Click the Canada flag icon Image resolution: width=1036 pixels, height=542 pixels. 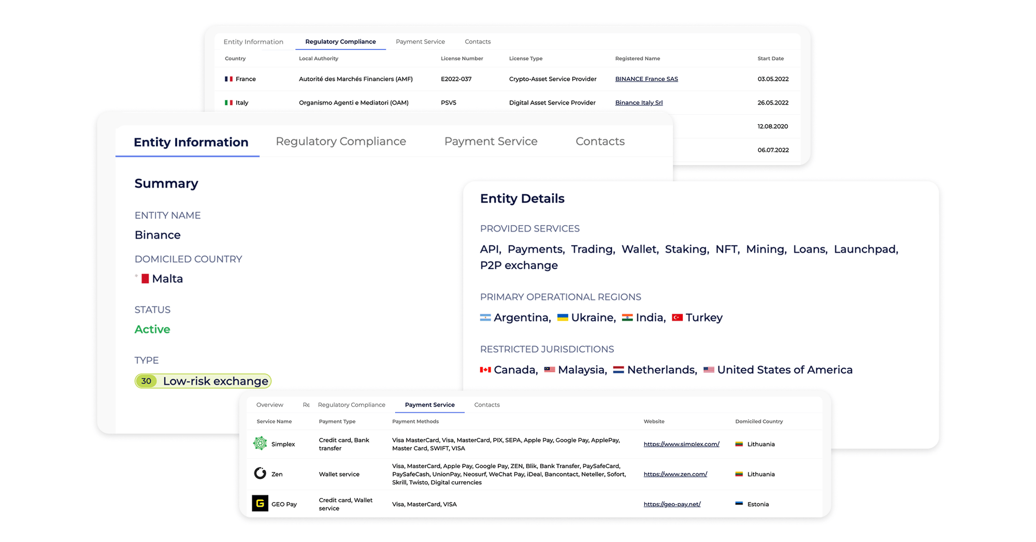click(485, 370)
